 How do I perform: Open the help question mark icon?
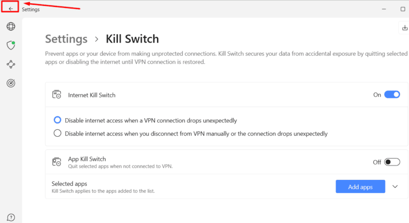pyautogui.click(x=11, y=217)
